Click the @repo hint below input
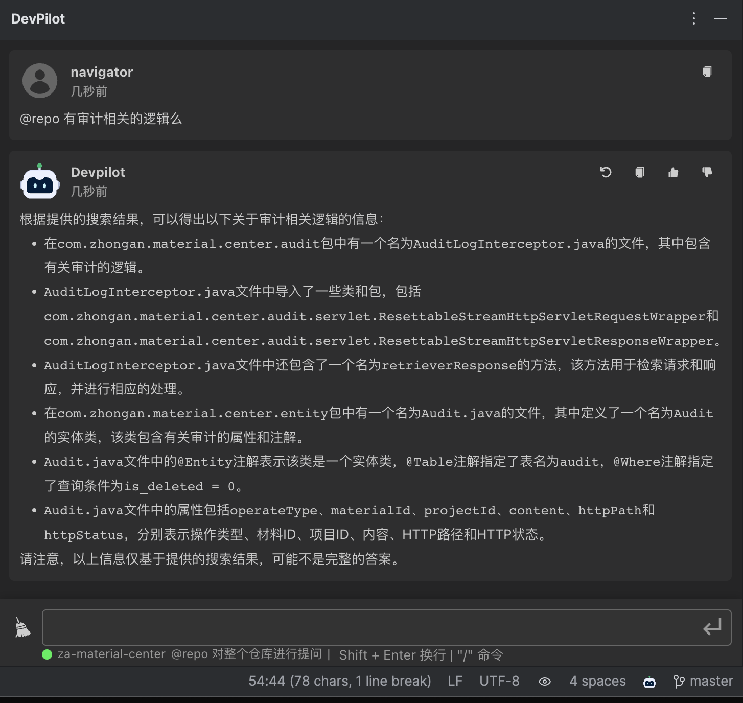This screenshot has width=743, height=703. [246, 654]
